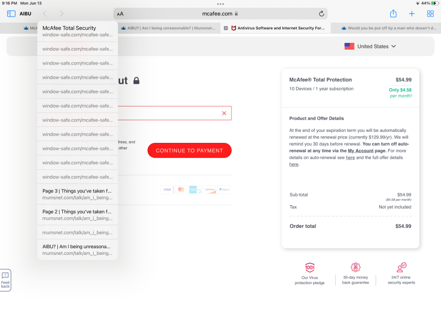Choose Page 2 Things you've taken history entry
Image resolution: width=441 pixels, height=331 pixels.
pos(78,215)
